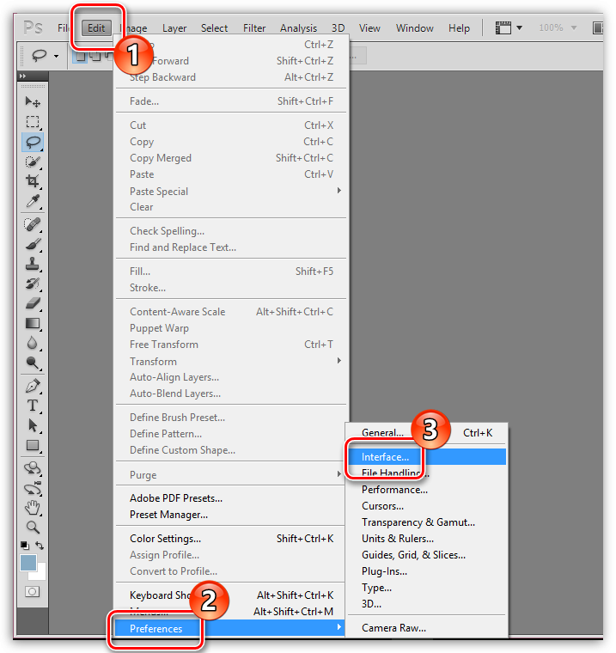The height and width of the screenshot is (653, 616).
Task: Toggle Quick Mask mode
Action: click(32, 592)
